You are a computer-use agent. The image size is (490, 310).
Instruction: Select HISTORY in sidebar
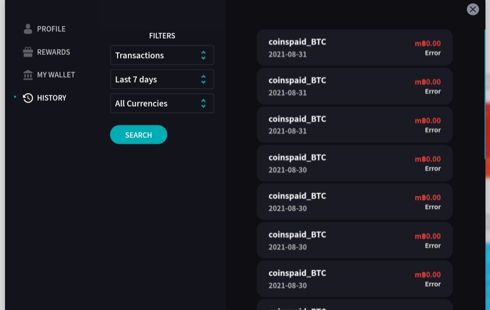(52, 98)
